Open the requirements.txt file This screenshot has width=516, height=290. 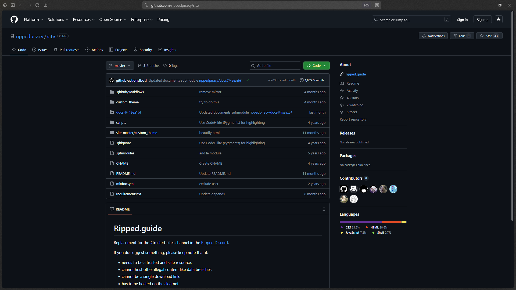(129, 194)
